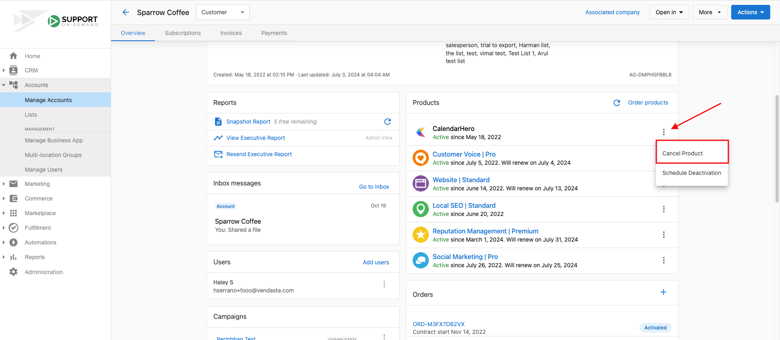Click the Local SEO pin logo
Viewport: 780px width, 340px height.
pos(421,209)
